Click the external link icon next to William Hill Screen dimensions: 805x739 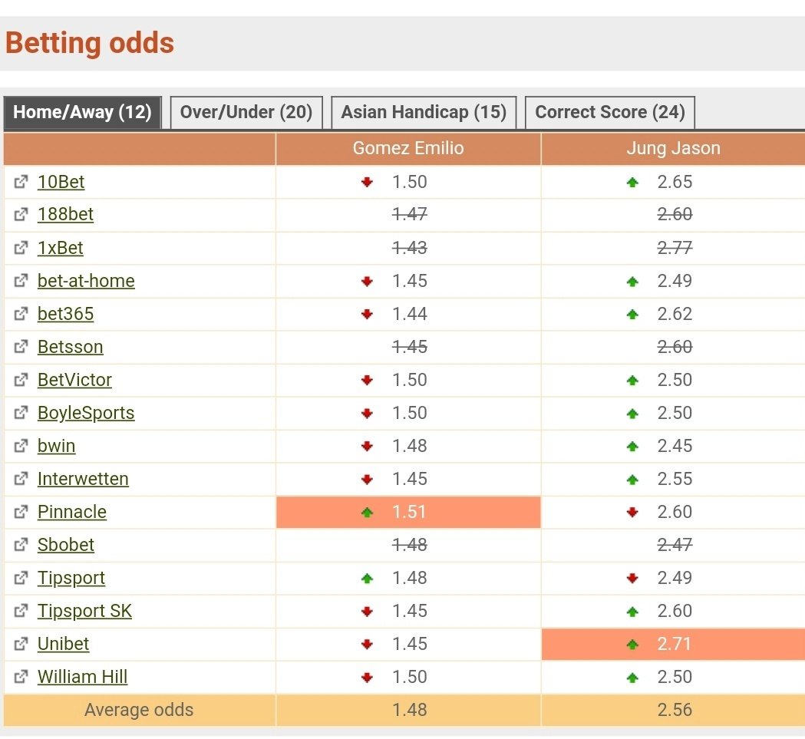pos(21,678)
